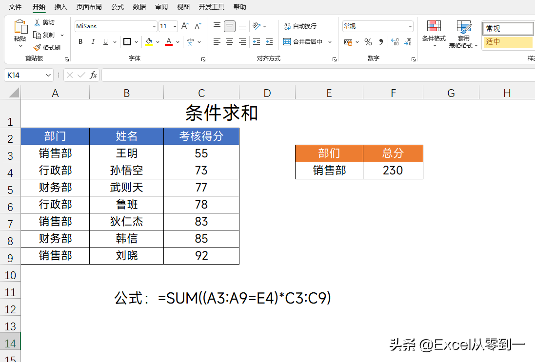535x362 pixels.
Task: Increase decimal places icon
Action: click(395, 42)
